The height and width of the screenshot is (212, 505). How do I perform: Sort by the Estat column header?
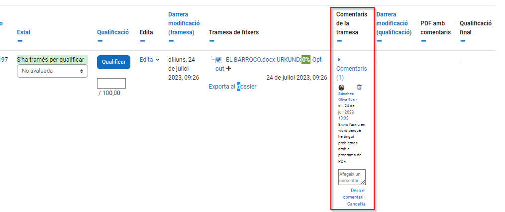(23, 32)
